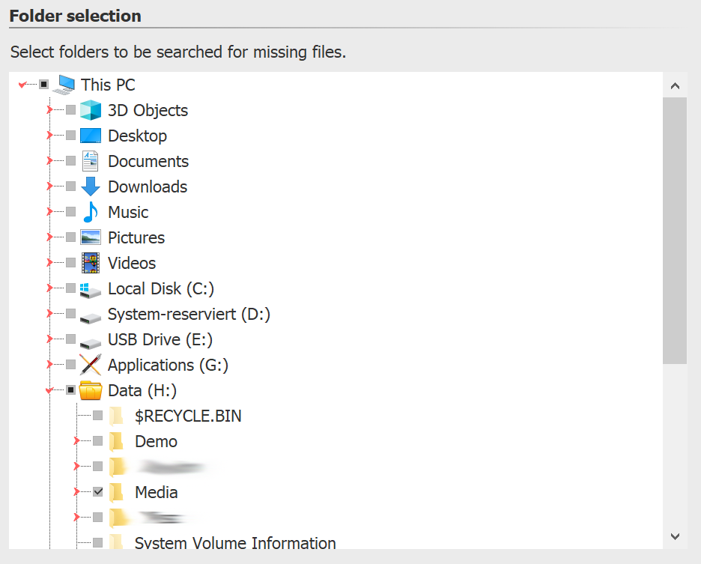Click the 3D Objects cube icon
The height and width of the screenshot is (564, 701).
tap(91, 109)
